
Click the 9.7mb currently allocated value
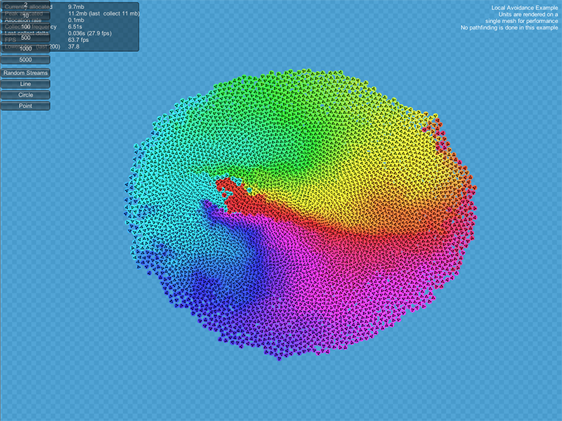point(78,6)
